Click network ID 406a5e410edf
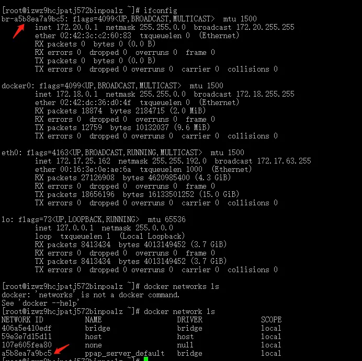Screen dimensions: 362x361 click(x=27, y=328)
